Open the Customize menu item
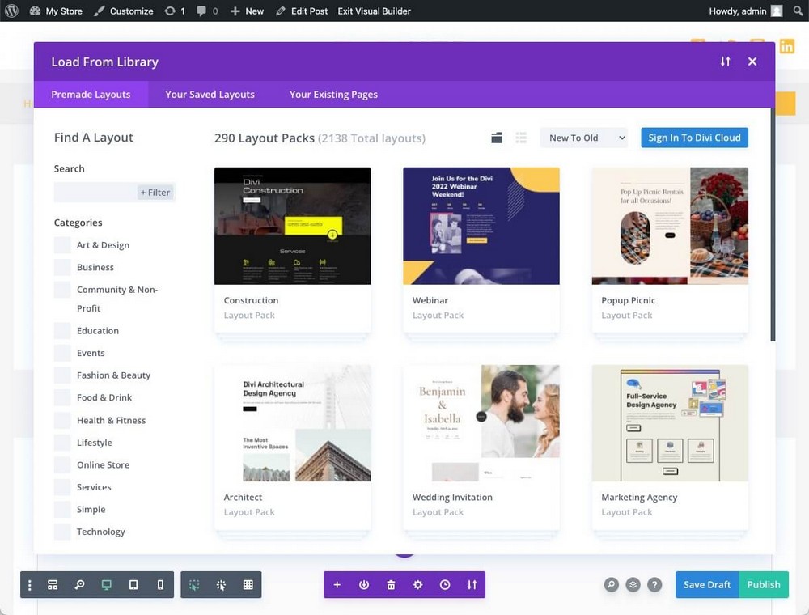This screenshot has width=809, height=615. (124, 11)
